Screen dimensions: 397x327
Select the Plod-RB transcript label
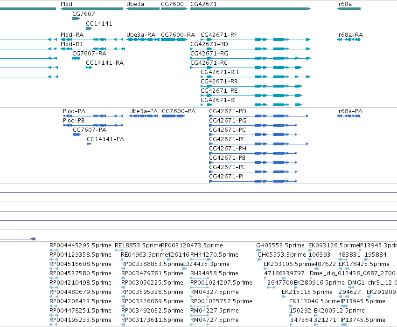coord(71,44)
